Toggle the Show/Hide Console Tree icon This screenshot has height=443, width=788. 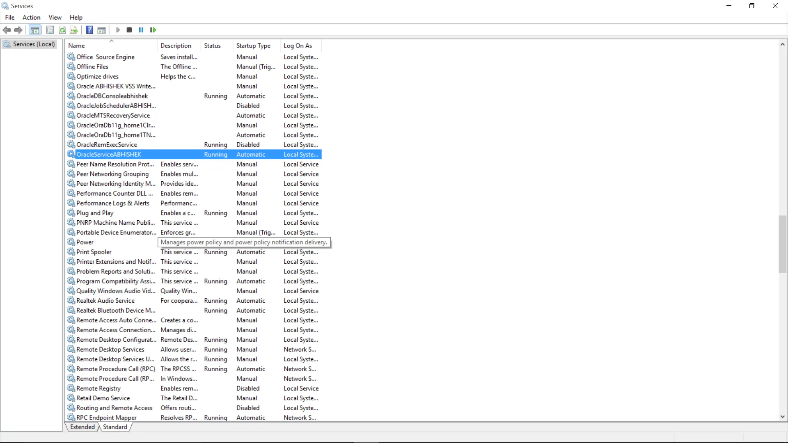(35, 30)
